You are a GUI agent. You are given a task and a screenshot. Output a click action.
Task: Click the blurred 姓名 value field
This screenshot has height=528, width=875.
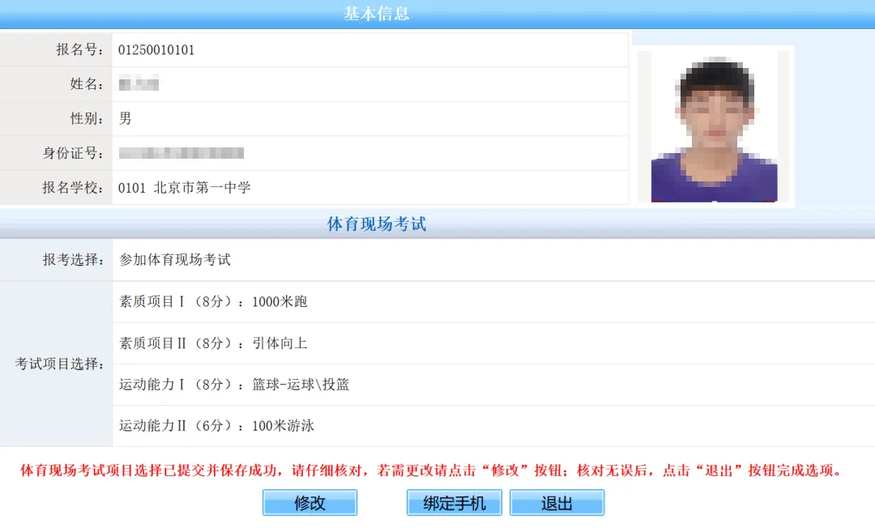(x=139, y=84)
